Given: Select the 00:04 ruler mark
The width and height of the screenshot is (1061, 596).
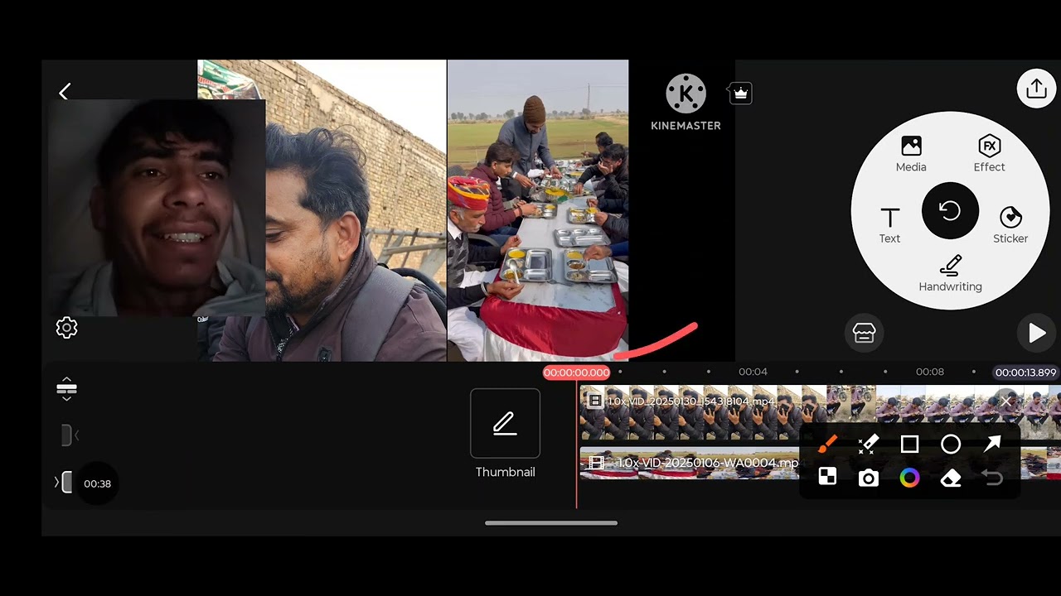Looking at the screenshot, I should pyautogui.click(x=753, y=372).
